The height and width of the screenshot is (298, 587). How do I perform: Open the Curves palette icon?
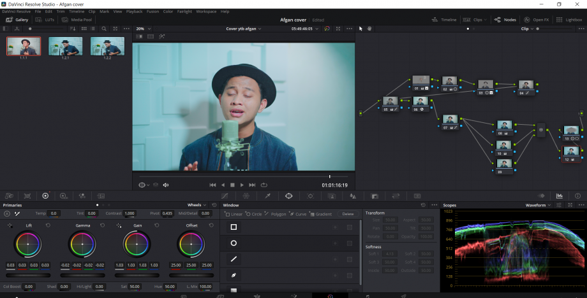pyautogui.click(x=225, y=195)
